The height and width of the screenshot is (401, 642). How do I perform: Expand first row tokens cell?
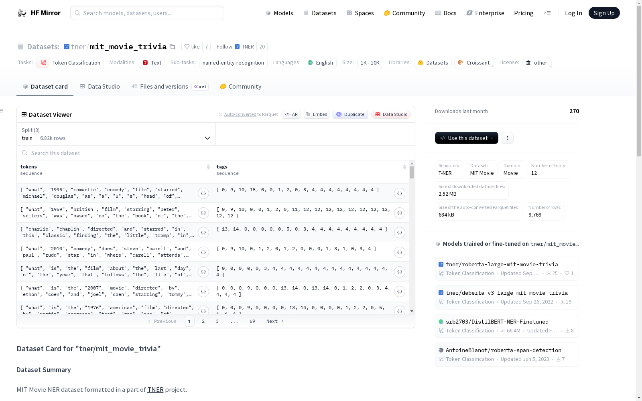pyautogui.click(x=203, y=193)
